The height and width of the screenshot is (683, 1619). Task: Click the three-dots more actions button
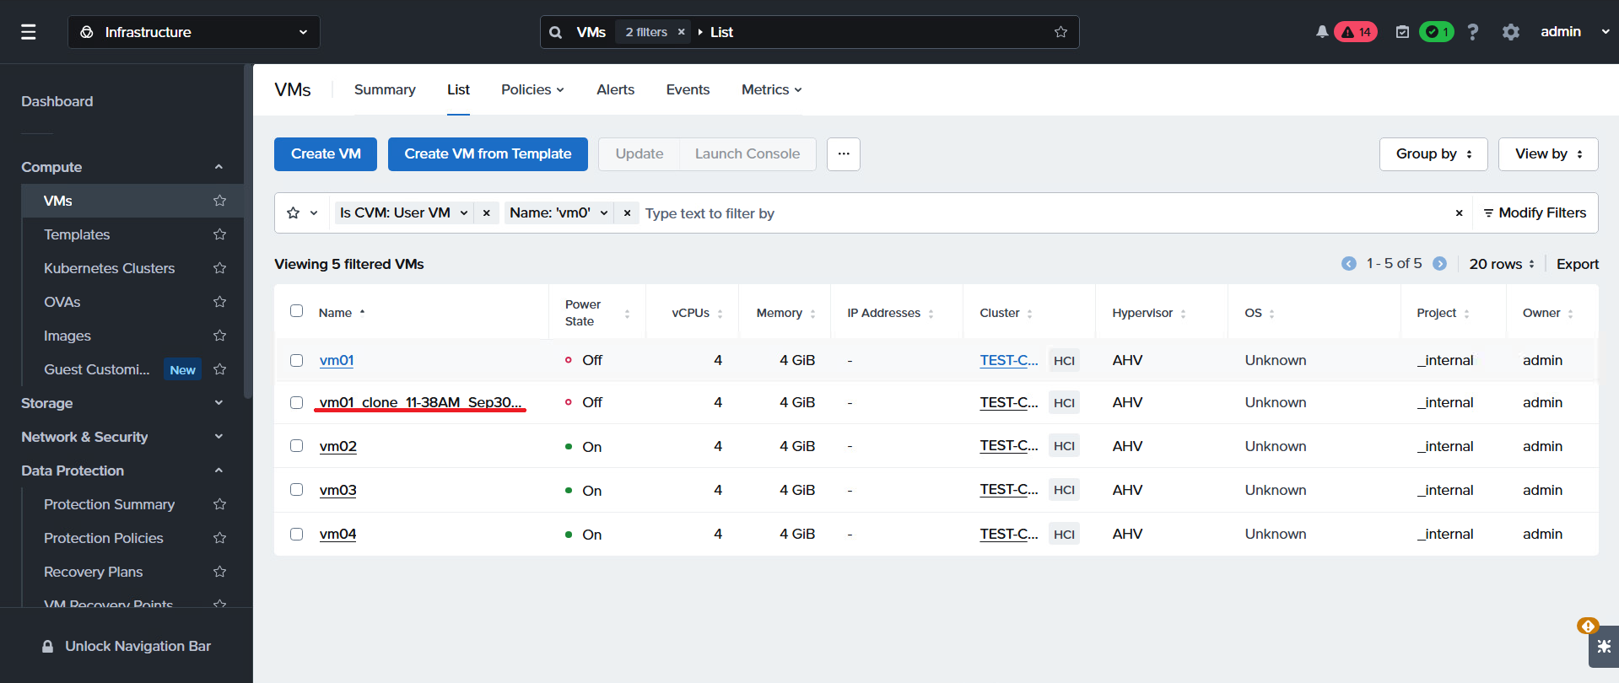pyautogui.click(x=844, y=154)
